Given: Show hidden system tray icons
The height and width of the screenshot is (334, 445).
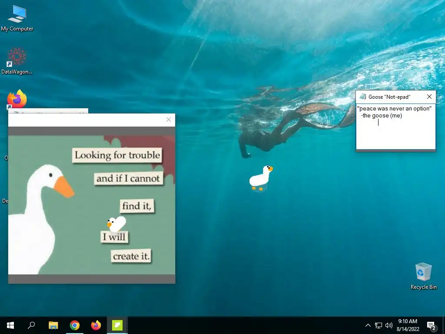Looking at the screenshot, I should coord(368,325).
